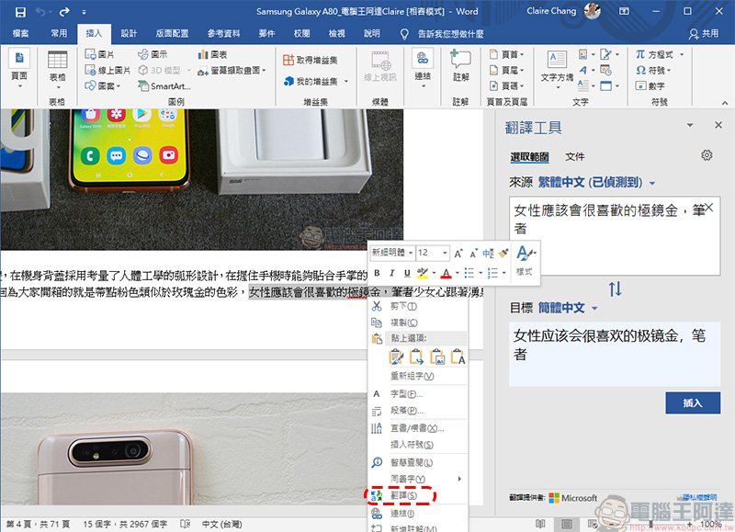Click red font color button

point(447,273)
